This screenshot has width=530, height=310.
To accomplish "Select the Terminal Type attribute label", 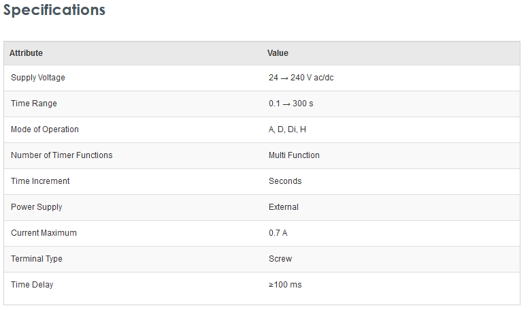I will click(37, 259).
